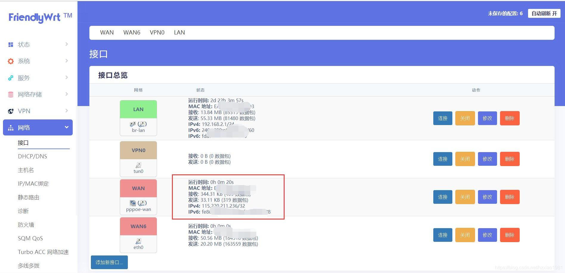The width and height of the screenshot is (565, 273).
Task: Click the Add new interface button
Action: 109,262
